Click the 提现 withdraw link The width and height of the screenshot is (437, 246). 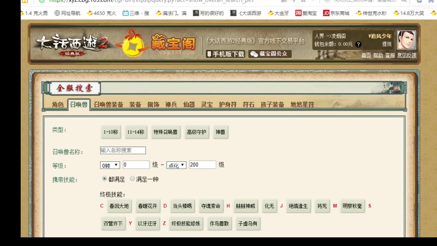coord(387,44)
